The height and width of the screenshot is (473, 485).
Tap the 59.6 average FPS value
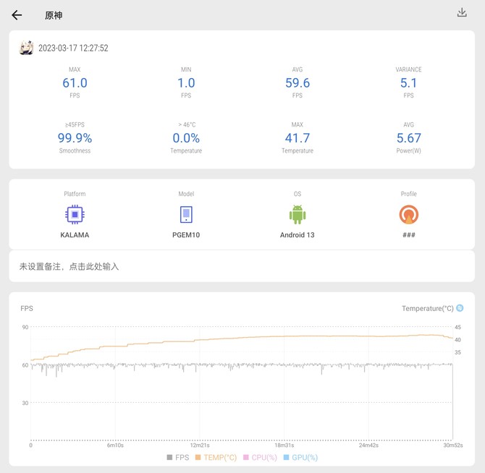point(297,83)
